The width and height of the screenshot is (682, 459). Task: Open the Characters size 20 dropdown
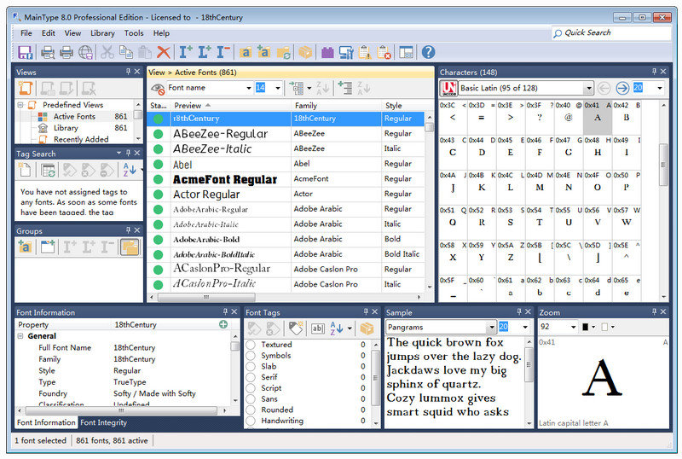[x=660, y=89]
